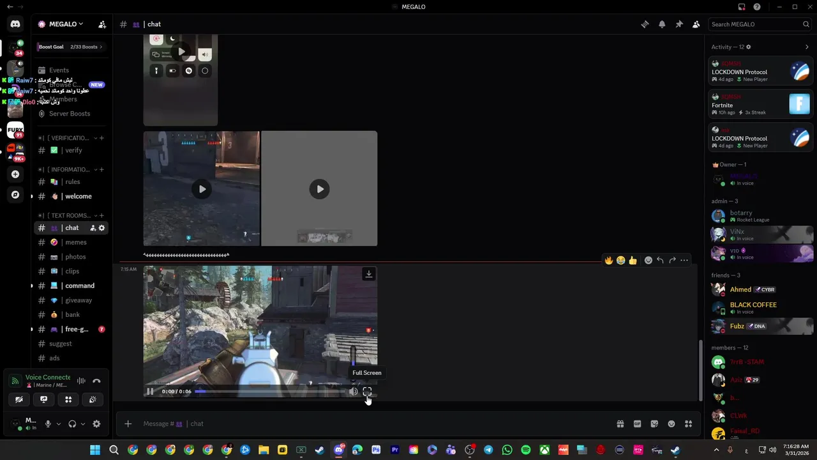Click message attachment plus button
Viewport: 817px width, 460px height.
128,424
